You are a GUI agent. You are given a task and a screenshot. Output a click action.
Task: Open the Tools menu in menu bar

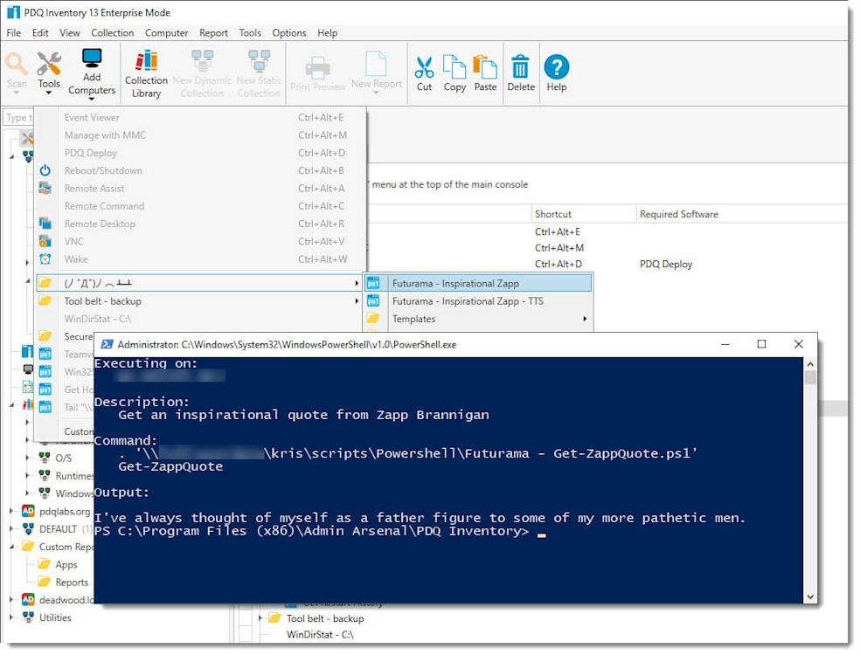tap(250, 33)
